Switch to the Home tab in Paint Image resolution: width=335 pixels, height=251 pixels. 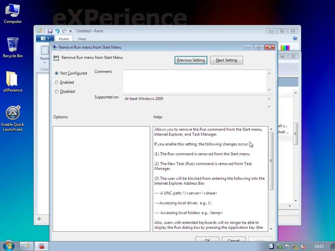pyautogui.click(x=64, y=39)
